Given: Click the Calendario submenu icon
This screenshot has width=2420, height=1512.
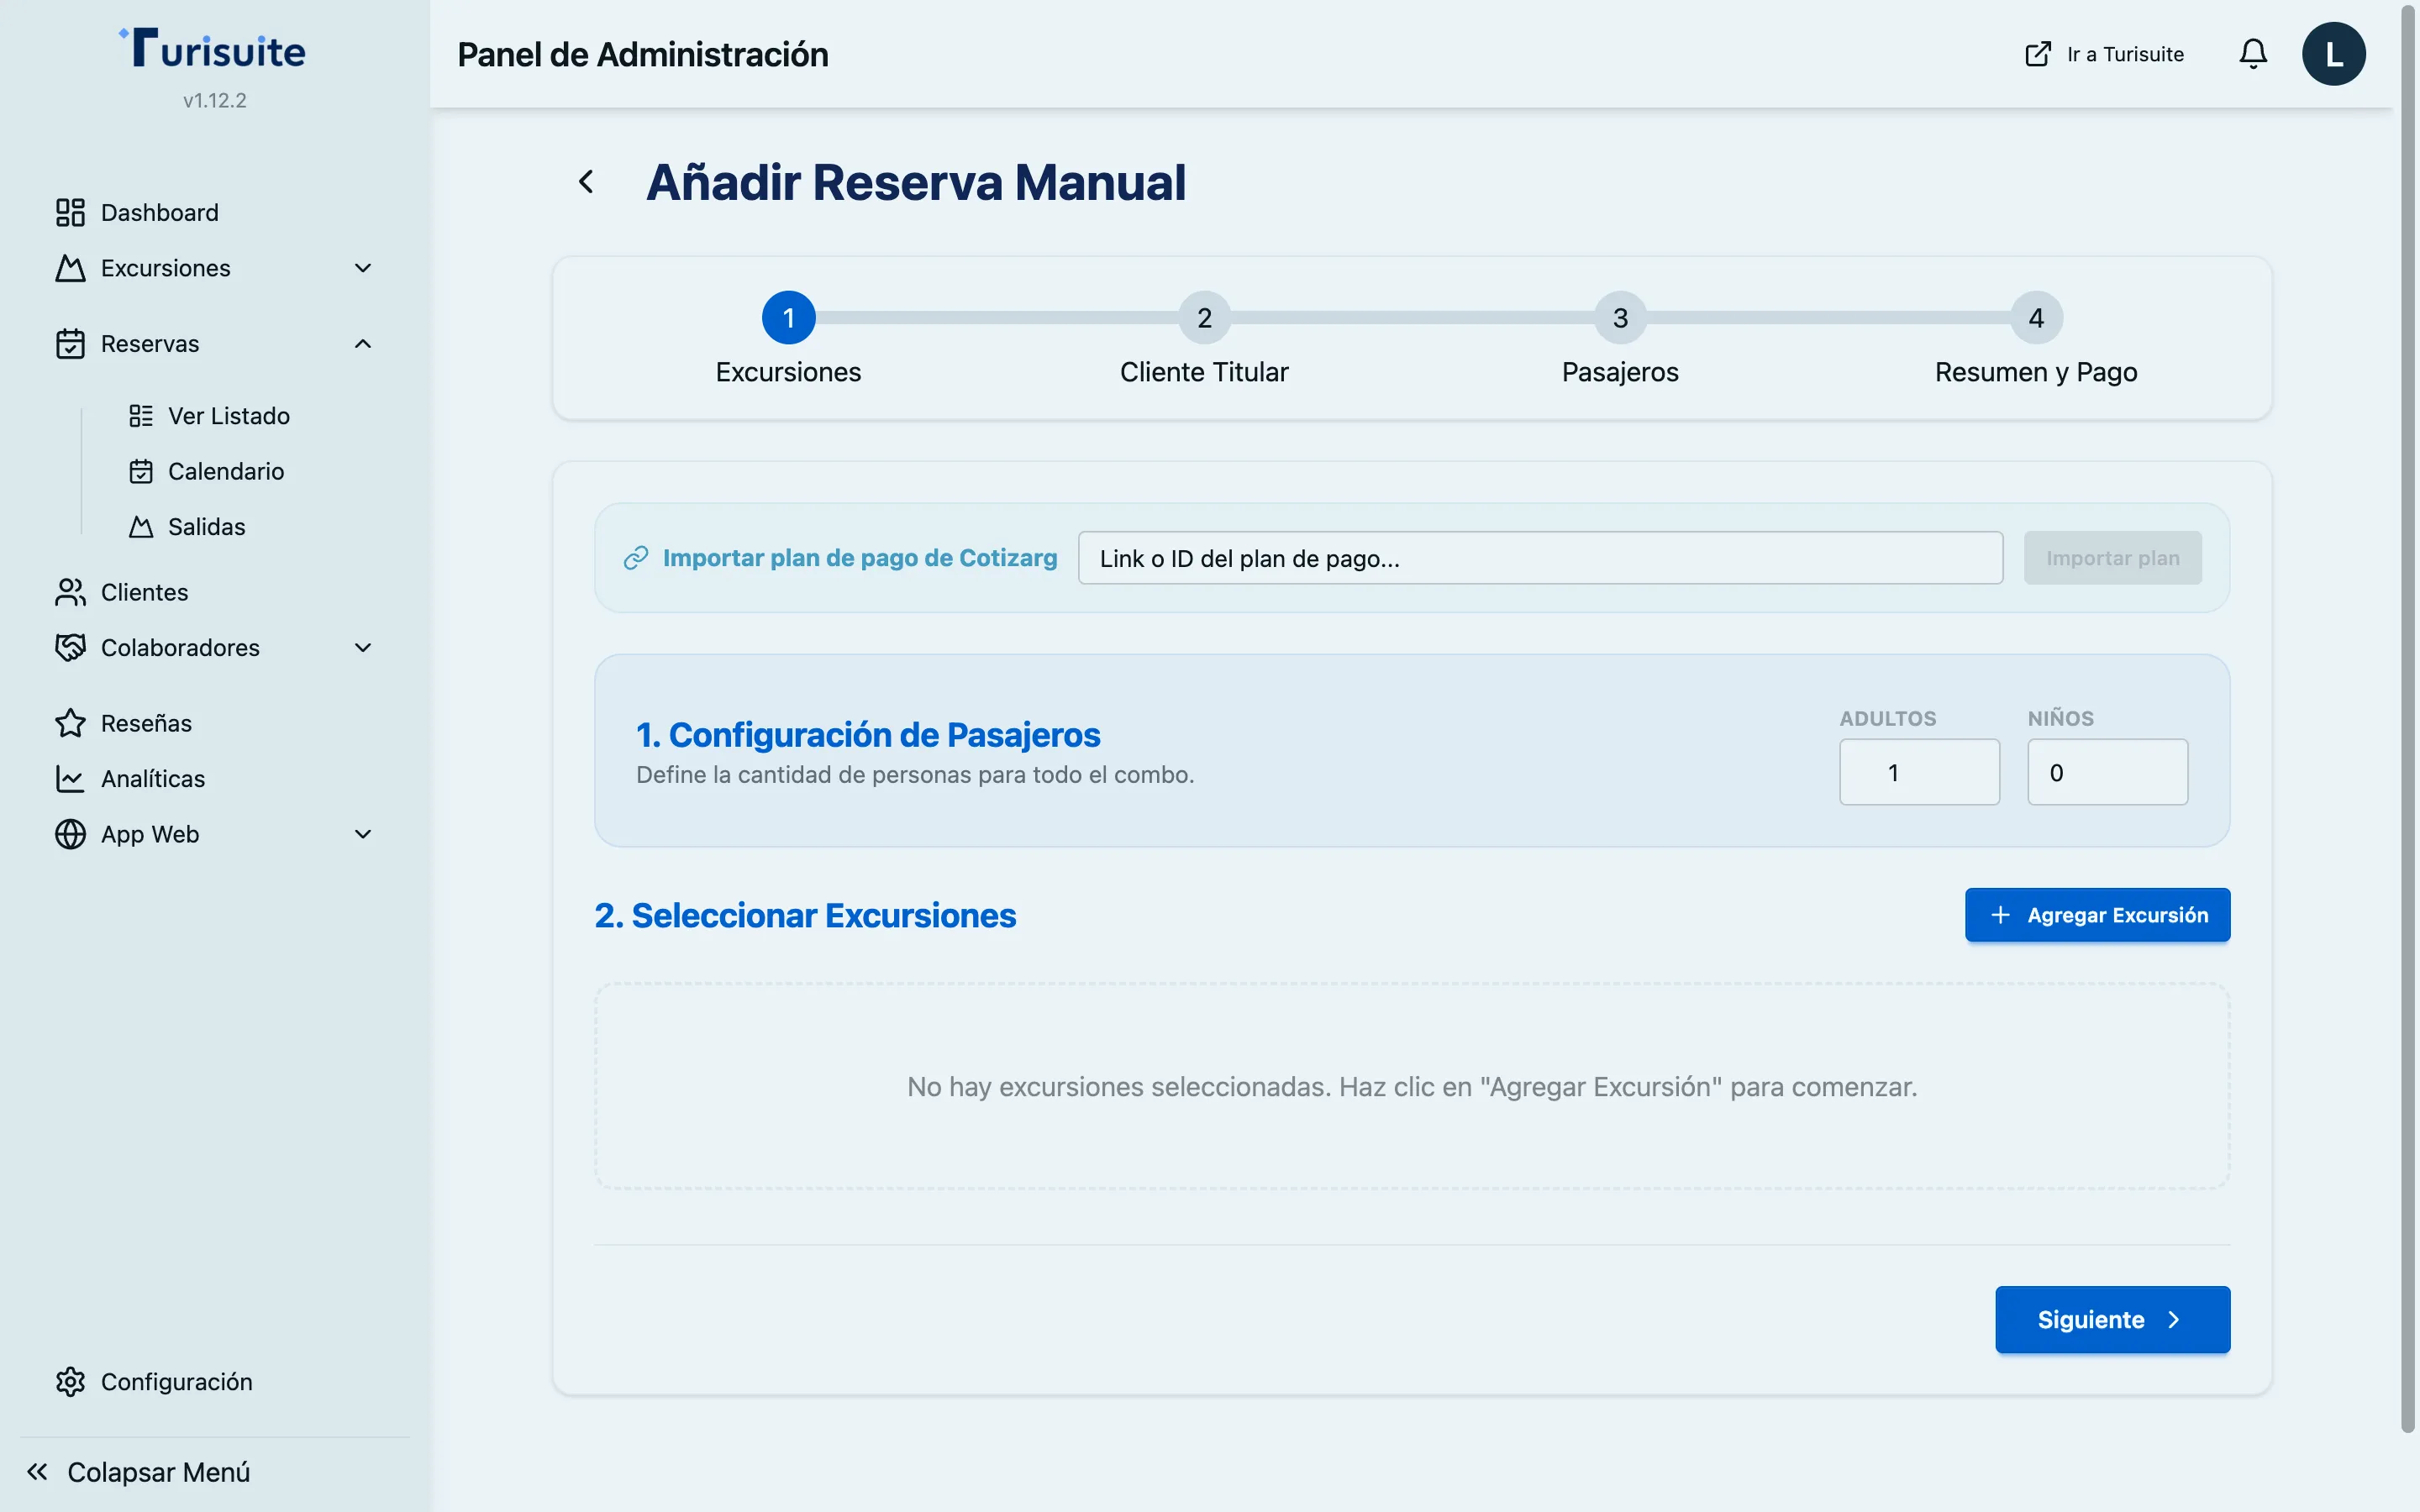Looking at the screenshot, I should click(141, 471).
